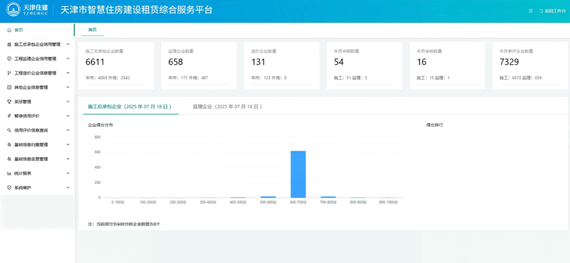Click the menu list icon in header
Image resolution: width=570 pixels, height=263 pixels.
pyautogui.click(x=531, y=11)
